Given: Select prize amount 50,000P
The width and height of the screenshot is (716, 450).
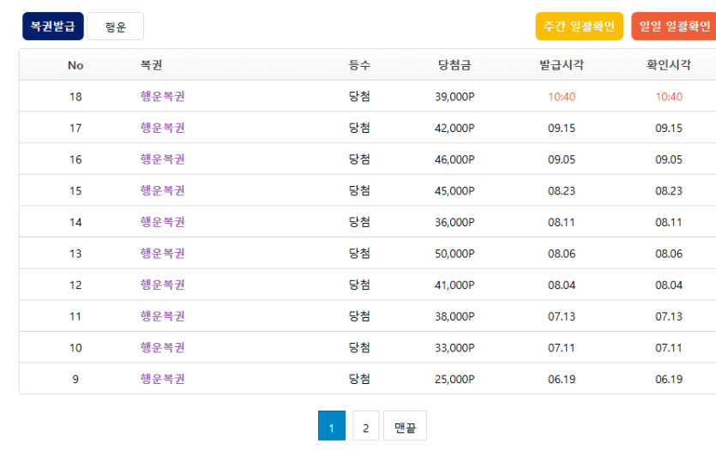Looking at the screenshot, I should click(454, 254).
